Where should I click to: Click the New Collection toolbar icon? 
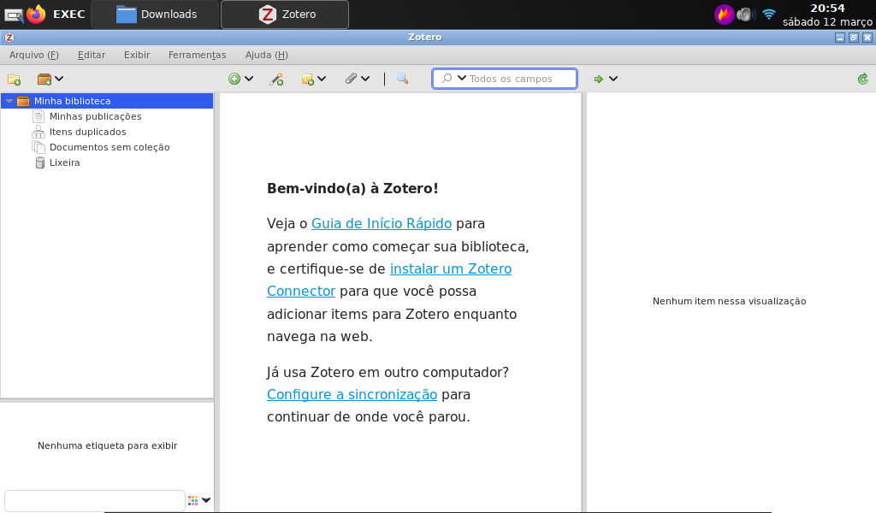coord(14,79)
